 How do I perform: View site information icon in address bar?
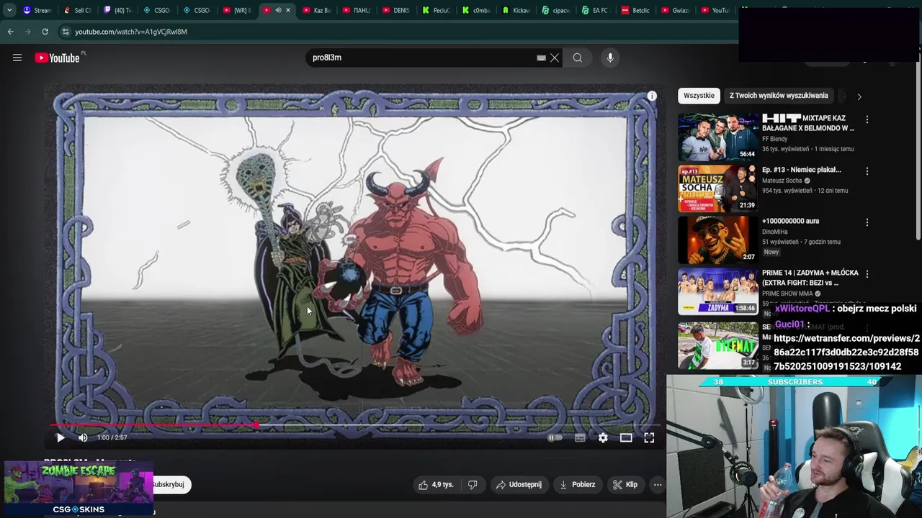(x=65, y=32)
